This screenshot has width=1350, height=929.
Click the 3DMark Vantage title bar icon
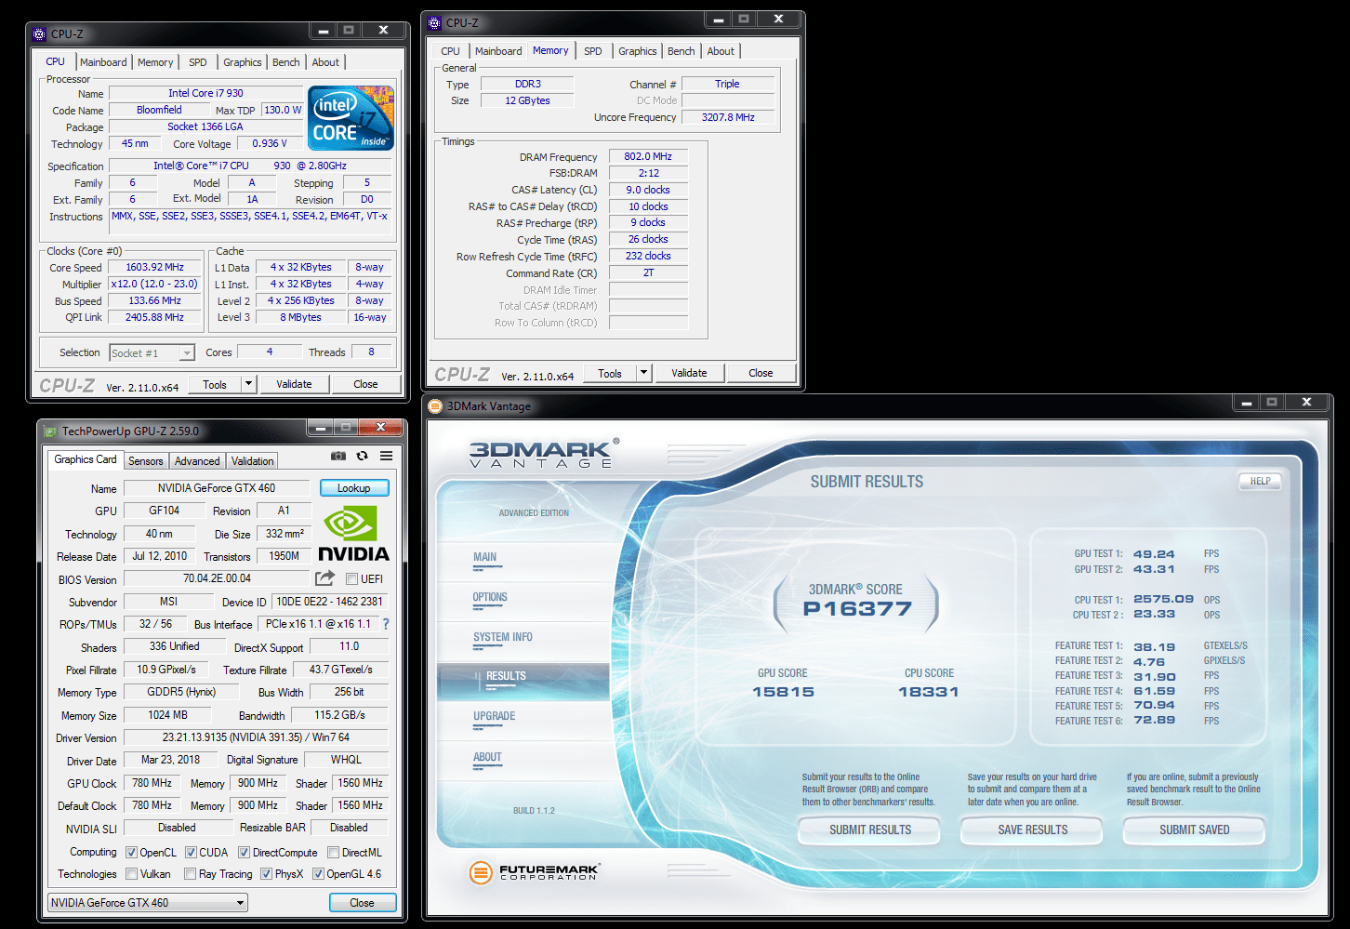[x=435, y=405]
